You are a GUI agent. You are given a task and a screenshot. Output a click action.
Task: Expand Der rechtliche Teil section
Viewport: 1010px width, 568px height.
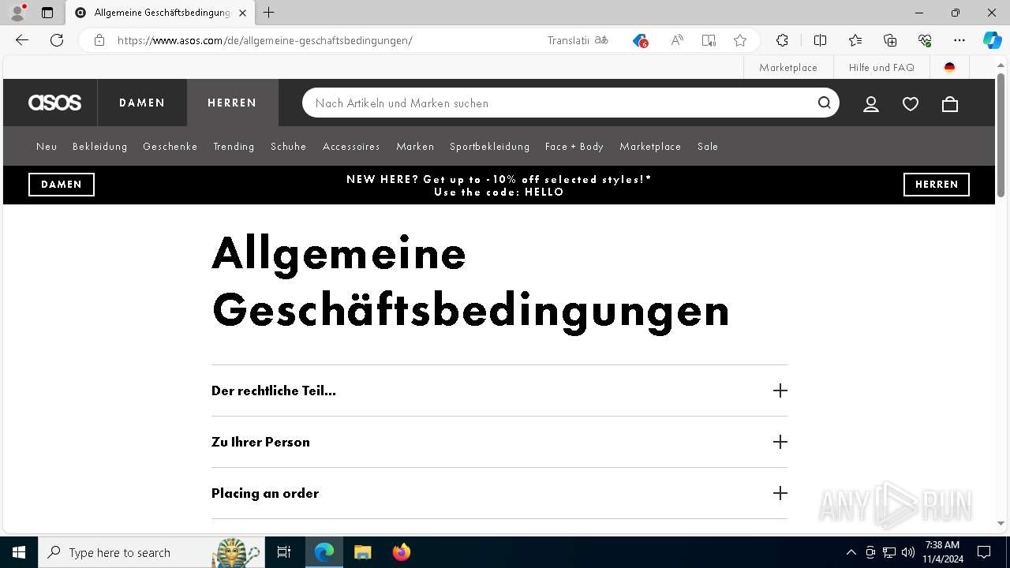[499, 390]
